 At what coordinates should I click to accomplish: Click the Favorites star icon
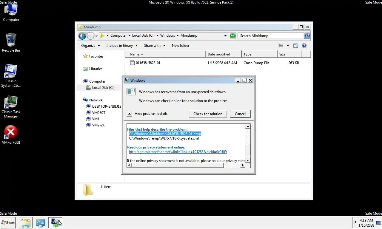85,56
